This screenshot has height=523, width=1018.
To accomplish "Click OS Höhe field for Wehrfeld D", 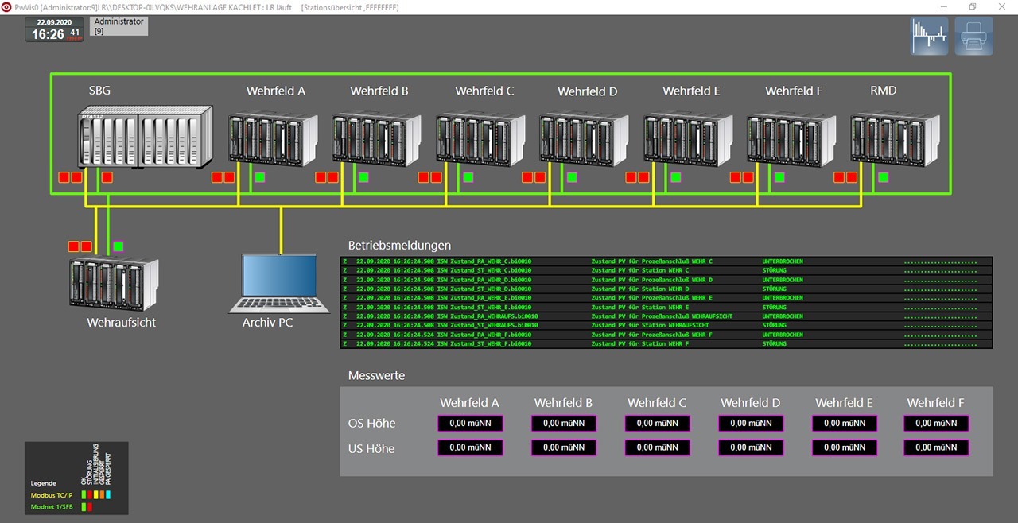I will pyautogui.click(x=750, y=424).
